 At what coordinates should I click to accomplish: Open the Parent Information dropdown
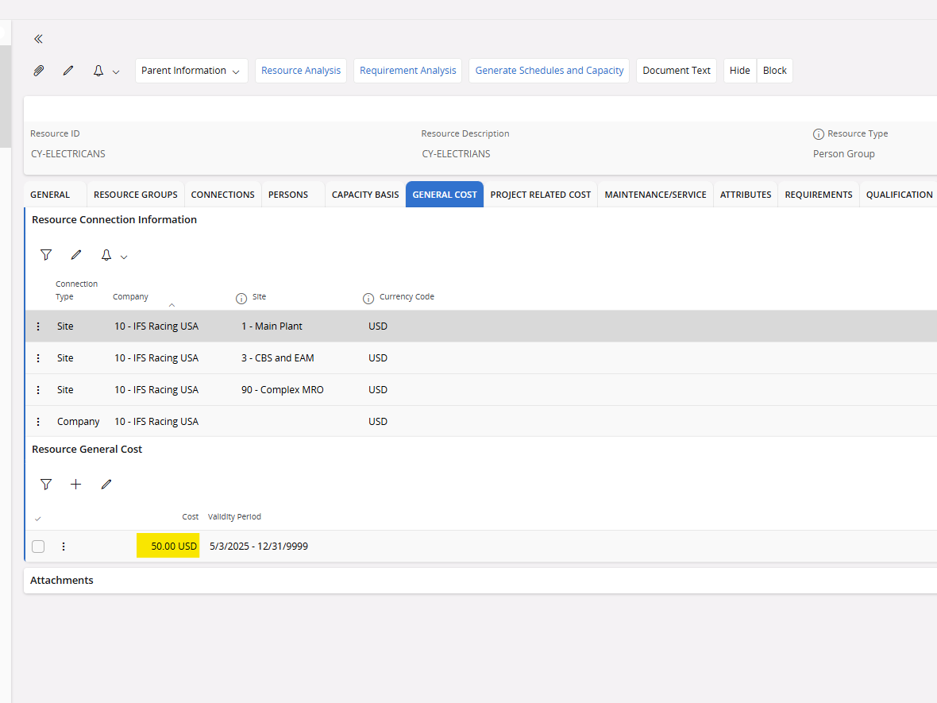click(x=191, y=71)
